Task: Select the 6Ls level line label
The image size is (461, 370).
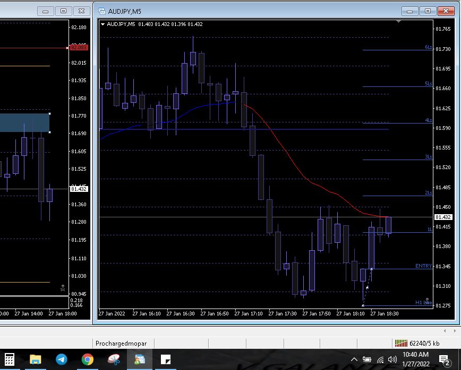Action: coord(429,47)
